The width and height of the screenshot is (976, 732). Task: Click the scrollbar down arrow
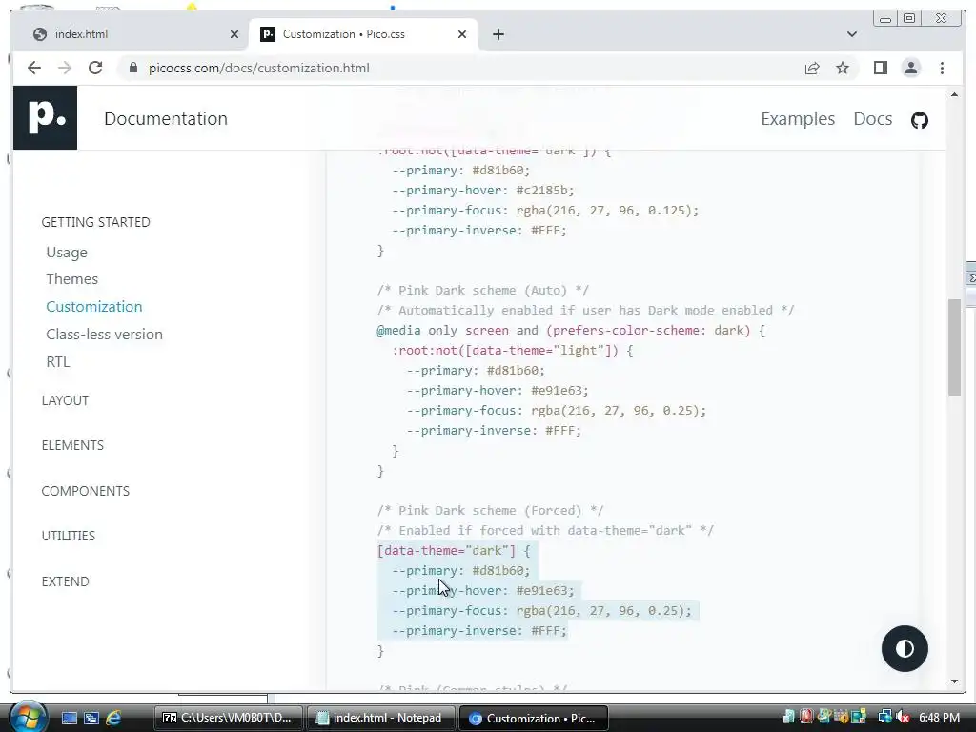[x=954, y=681]
